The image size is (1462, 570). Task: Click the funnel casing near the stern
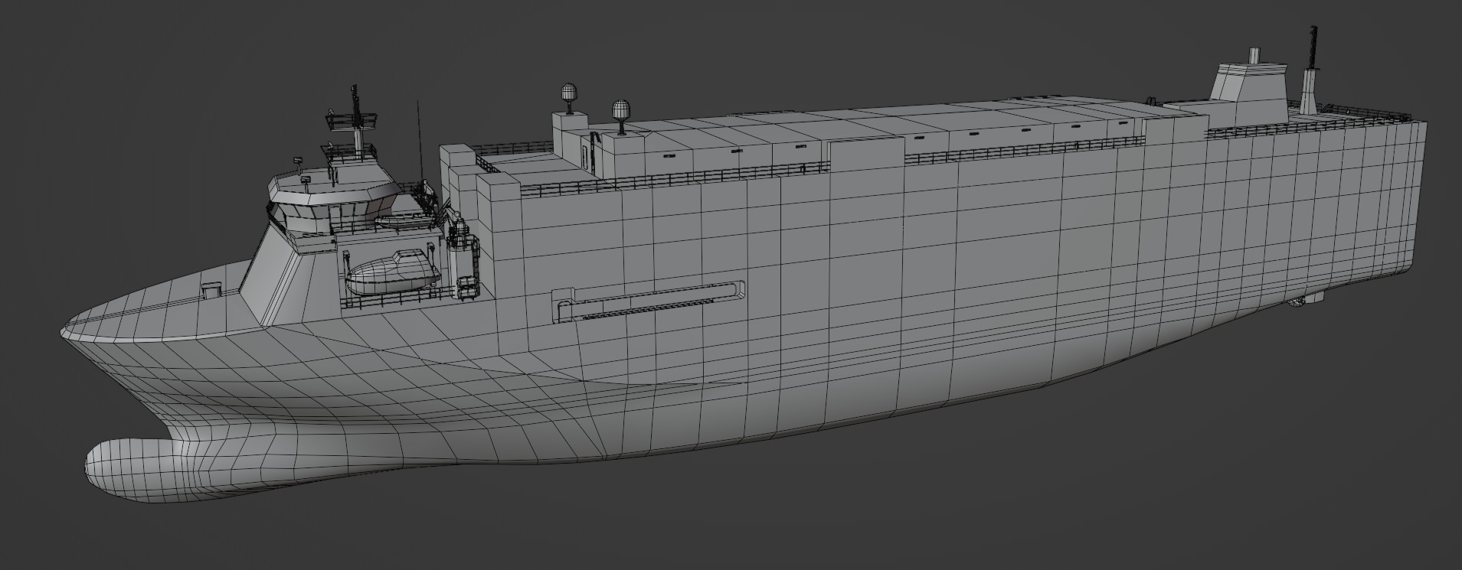pyautogui.click(x=1251, y=92)
